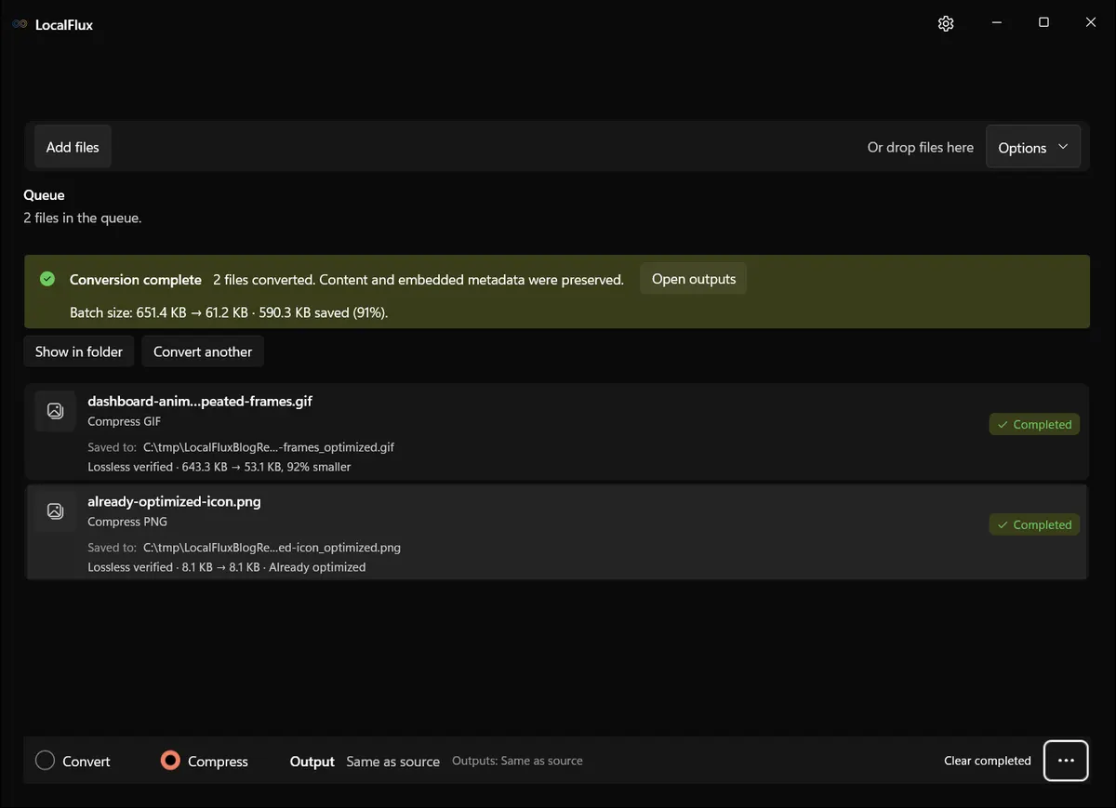
Task: Click the Completed badge for the GIF file
Action: (1034, 424)
